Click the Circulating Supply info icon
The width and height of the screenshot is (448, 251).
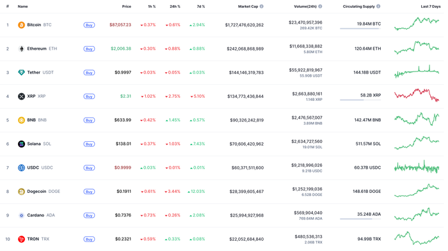click(x=378, y=6)
